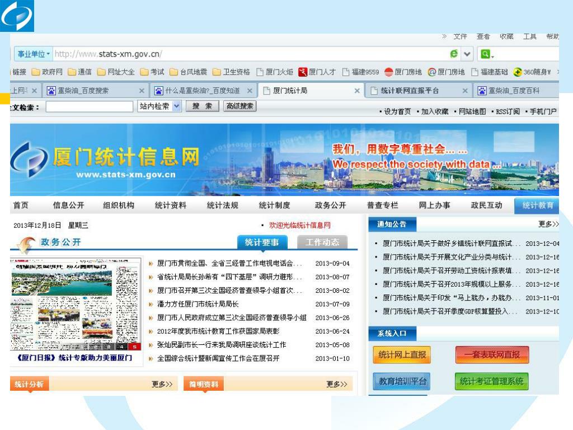The width and height of the screenshot is (573, 430).
Task: Open the 查看 menu
Action: click(x=483, y=36)
